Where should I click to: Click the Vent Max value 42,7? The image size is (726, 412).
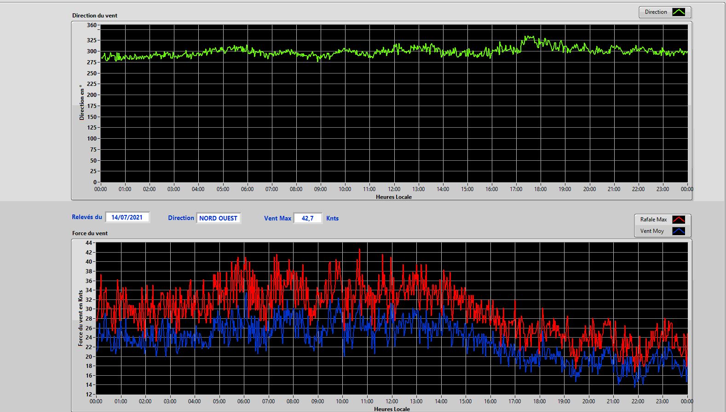[x=307, y=218]
